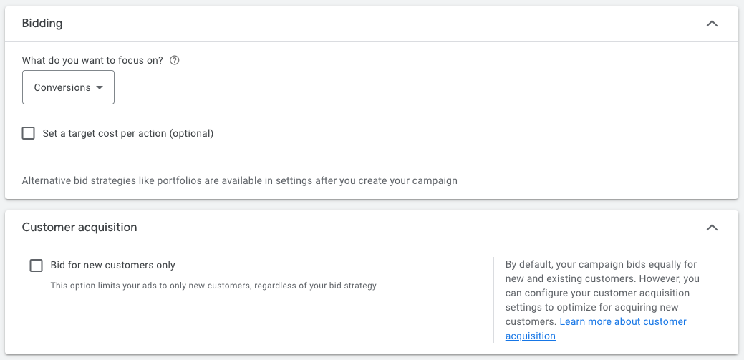Click the alternative bid strategies note
The height and width of the screenshot is (360, 744).
(x=239, y=180)
